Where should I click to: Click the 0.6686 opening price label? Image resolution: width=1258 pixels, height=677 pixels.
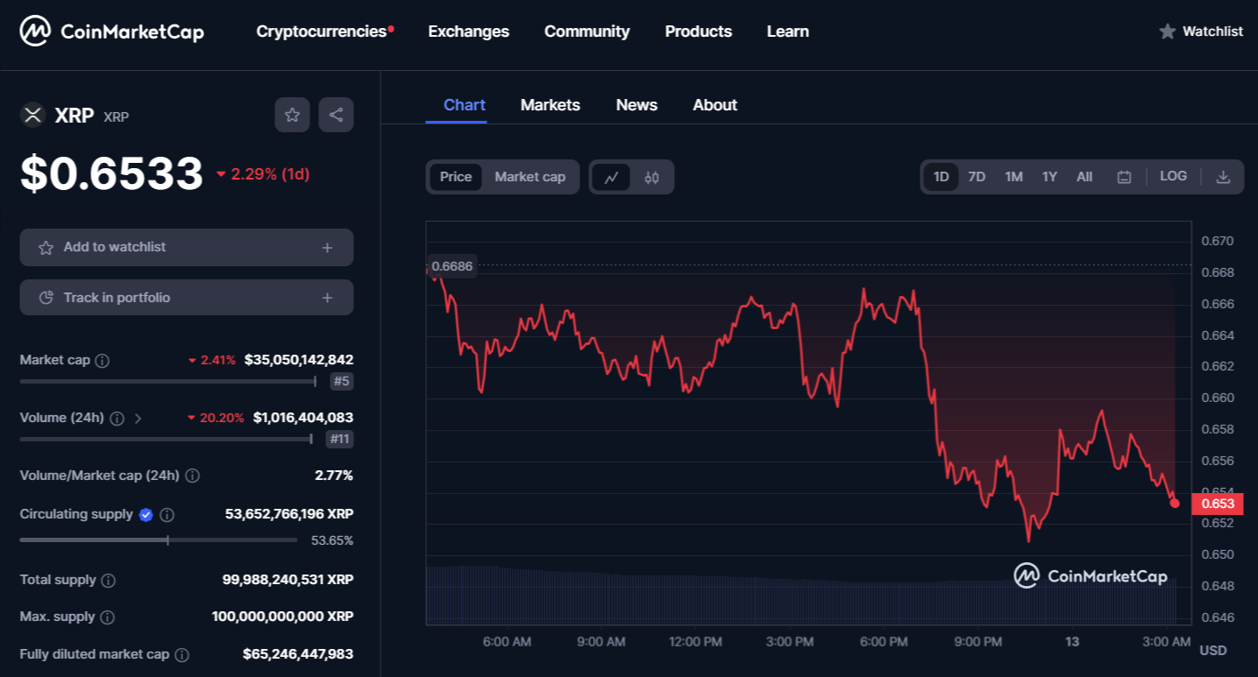[x=452, y=266]
